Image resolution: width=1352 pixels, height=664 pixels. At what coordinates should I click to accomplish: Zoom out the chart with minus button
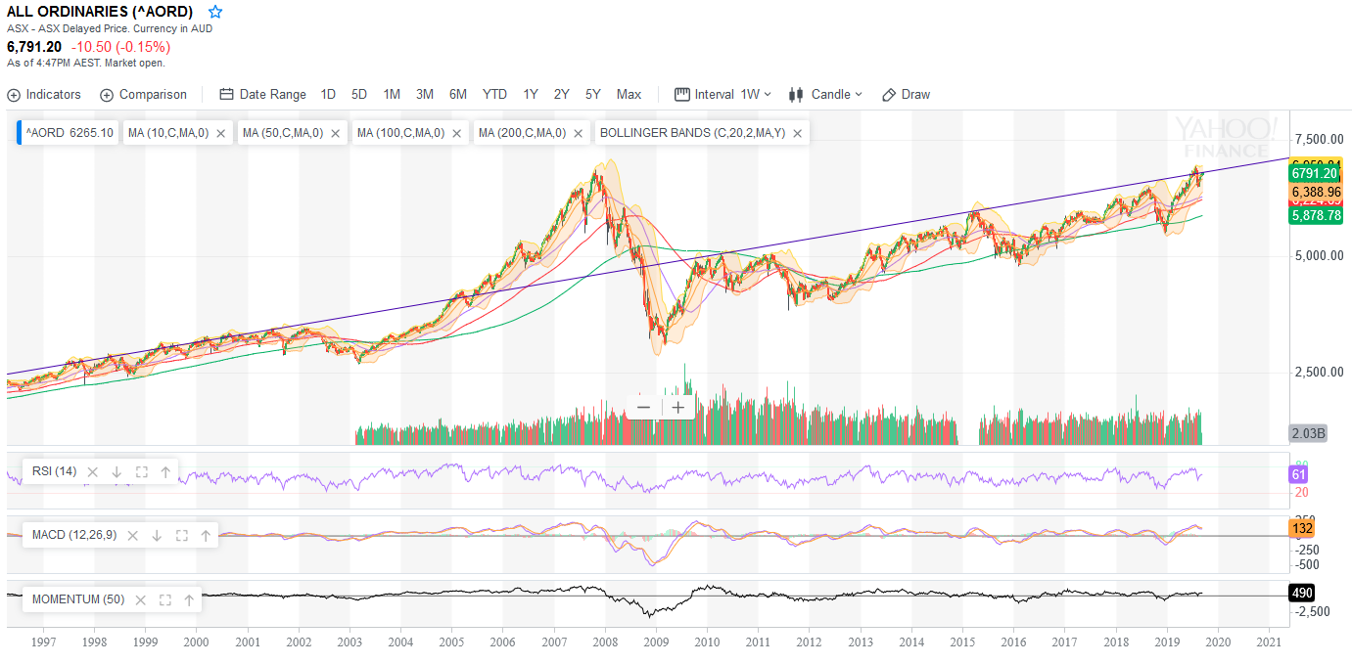[x=643, y=407]
